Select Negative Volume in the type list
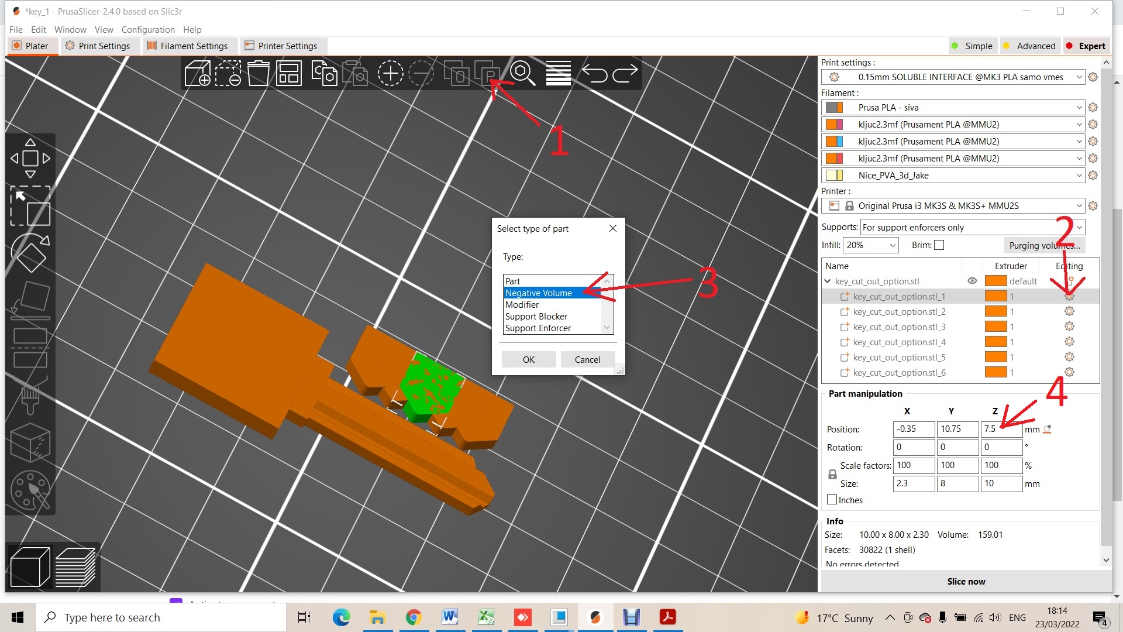The width and height of the screenshot is (1123, 632). point(539,293)
